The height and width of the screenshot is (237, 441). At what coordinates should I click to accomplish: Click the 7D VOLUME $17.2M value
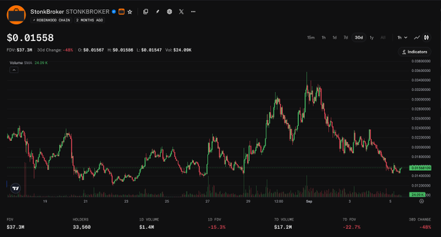pyautogui.click(x=283, y=227)
